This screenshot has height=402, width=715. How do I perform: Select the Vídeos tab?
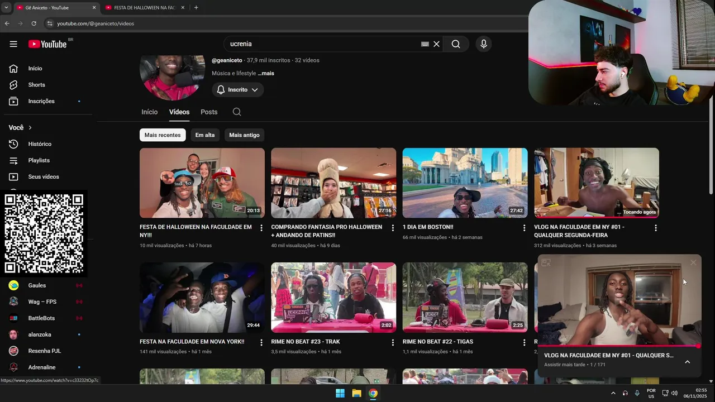tap(179, 112)
